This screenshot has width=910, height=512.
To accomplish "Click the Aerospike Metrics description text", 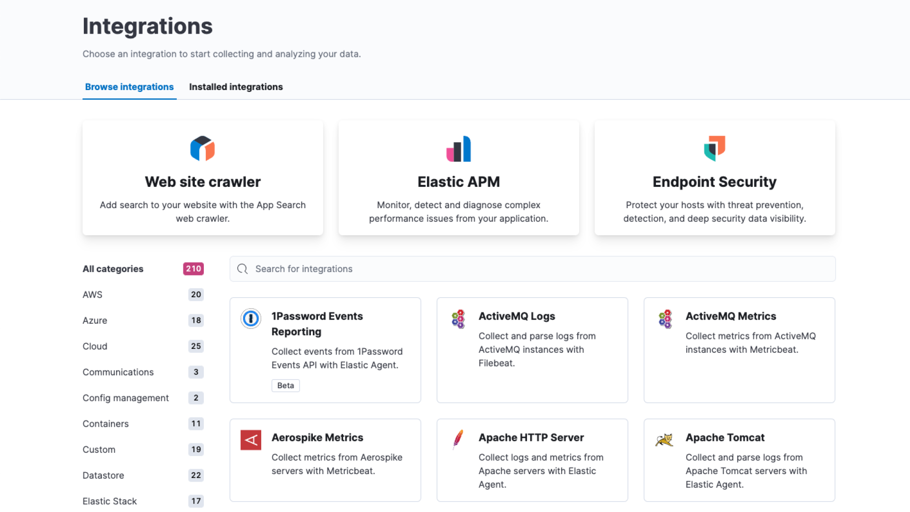I will pos(337,464).
